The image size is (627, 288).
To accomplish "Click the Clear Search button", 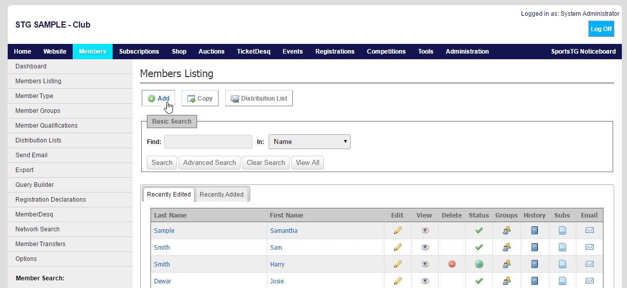I will click(x=266, y=162).
